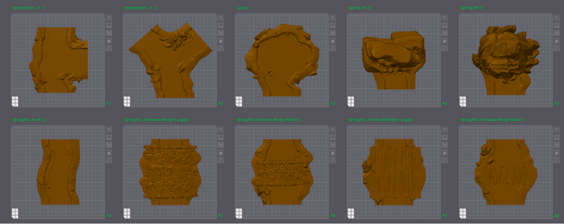Screen dimensions: 564x224
Task: Click the circular target icon on Straight Line Stone Bridge Large
Action: coord(221,160)
